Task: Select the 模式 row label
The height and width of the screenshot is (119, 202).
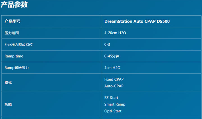Action: tap(8, 83)
